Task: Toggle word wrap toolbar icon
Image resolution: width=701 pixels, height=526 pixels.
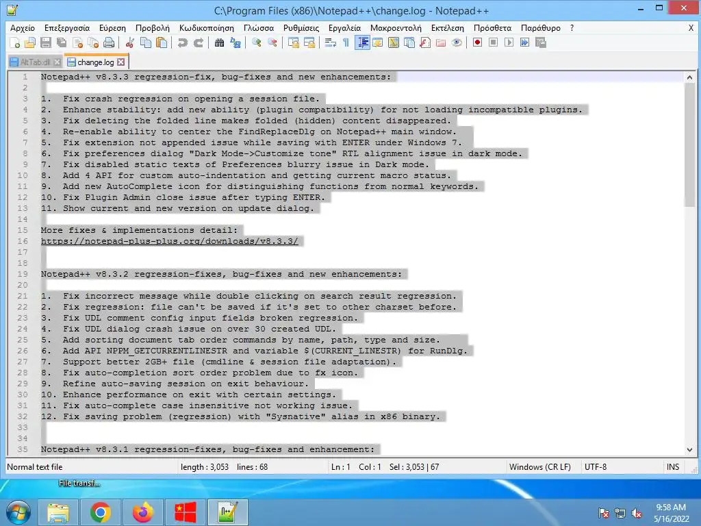Action: coord(331,42)
